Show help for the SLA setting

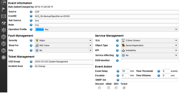pyautogui.click(x=117, y=41)
